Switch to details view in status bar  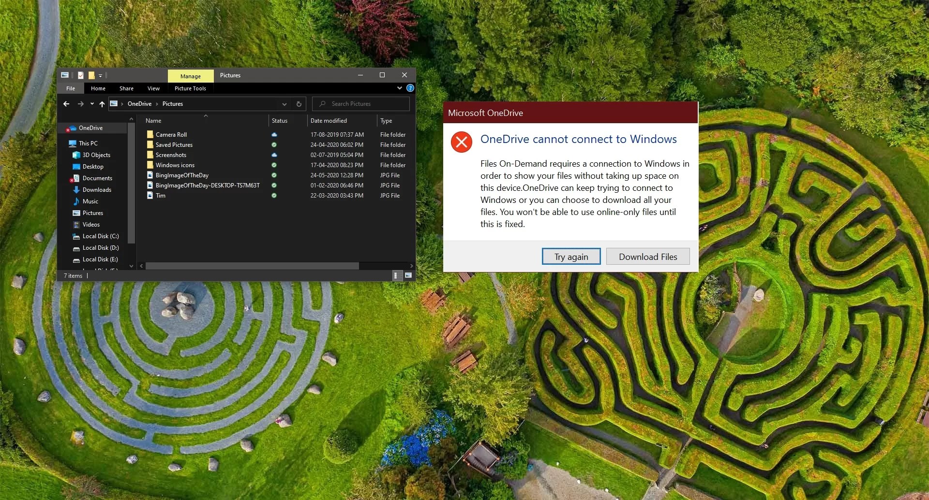click(x=397, y=275)
